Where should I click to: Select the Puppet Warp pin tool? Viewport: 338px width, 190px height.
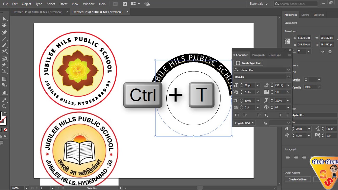click(x=4, y=65)
